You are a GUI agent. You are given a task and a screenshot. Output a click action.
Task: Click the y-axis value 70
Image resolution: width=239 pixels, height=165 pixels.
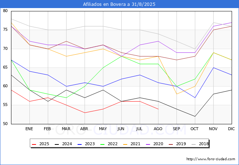click(6, 49)
